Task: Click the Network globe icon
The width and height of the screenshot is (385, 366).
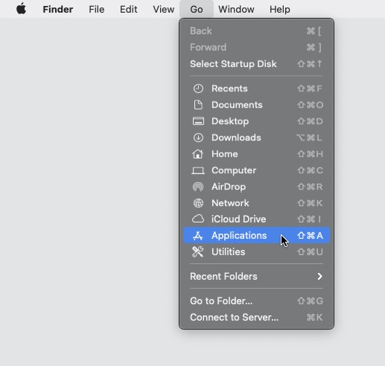Action: tap(198, 203)
